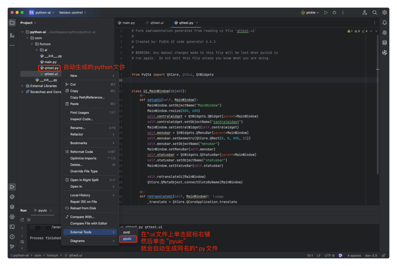Open the Structure tool window icon
This screenshot has width=397, height=266.
(x=12, y=35)
